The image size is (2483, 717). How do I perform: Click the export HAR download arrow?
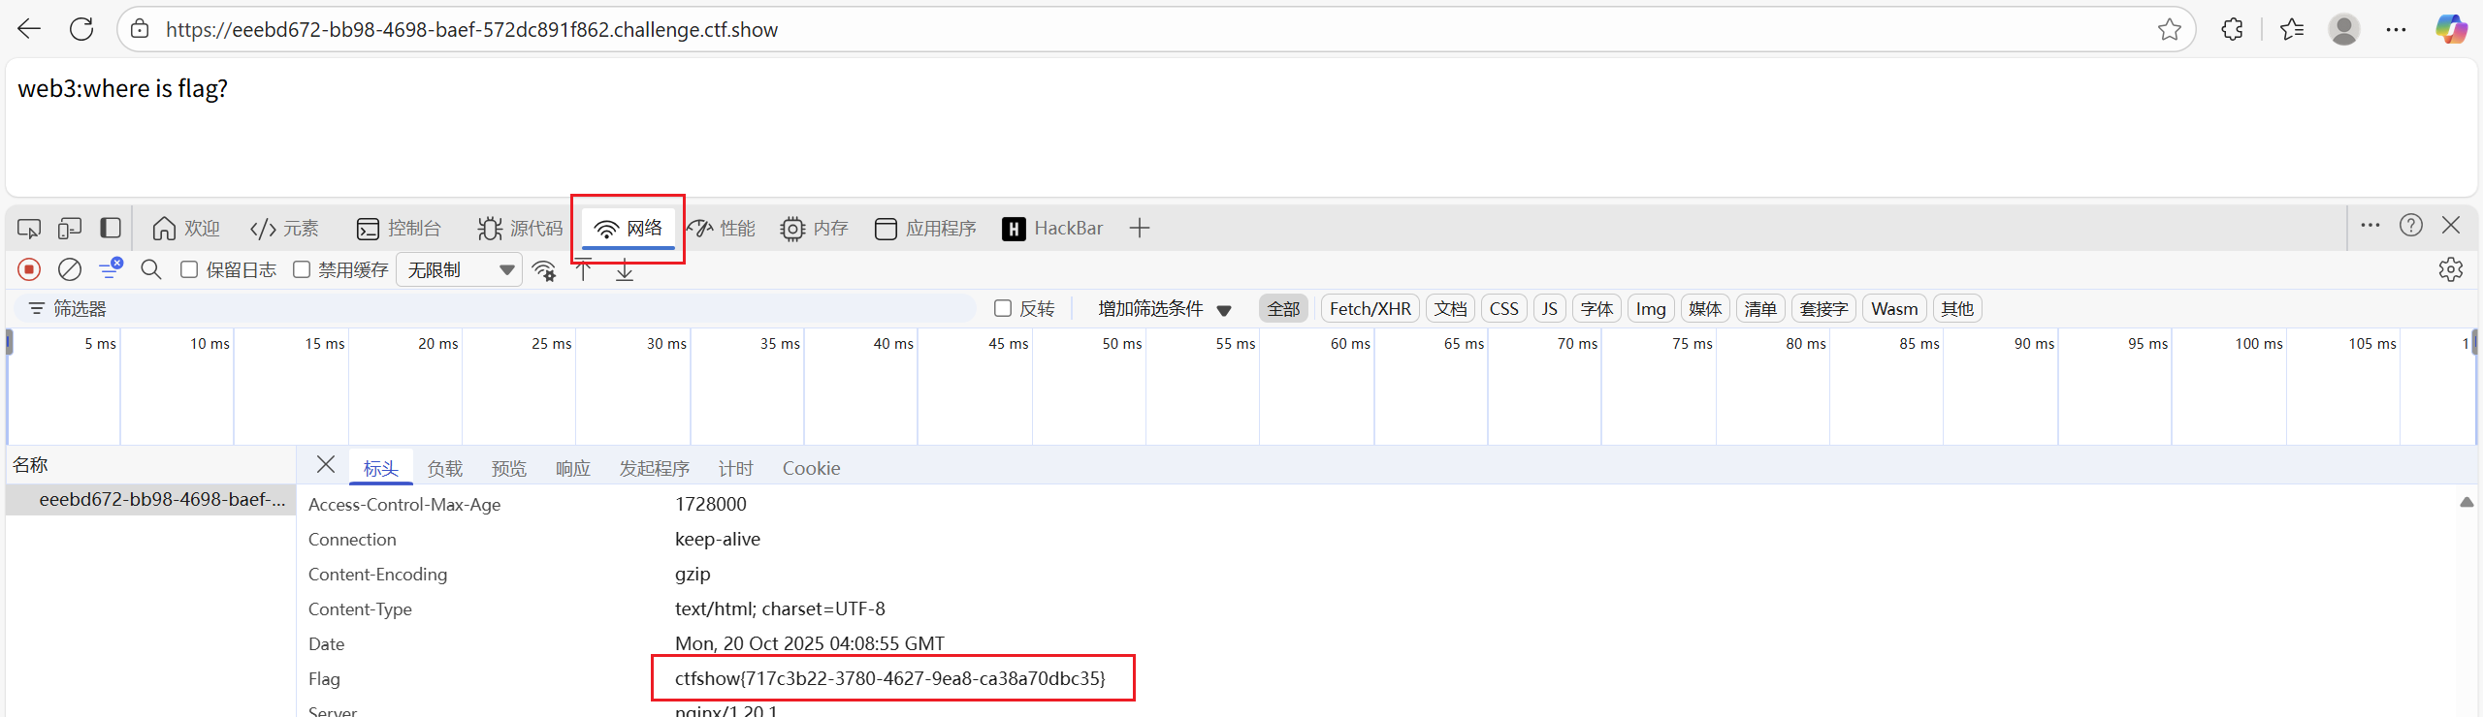coord(625,270)
